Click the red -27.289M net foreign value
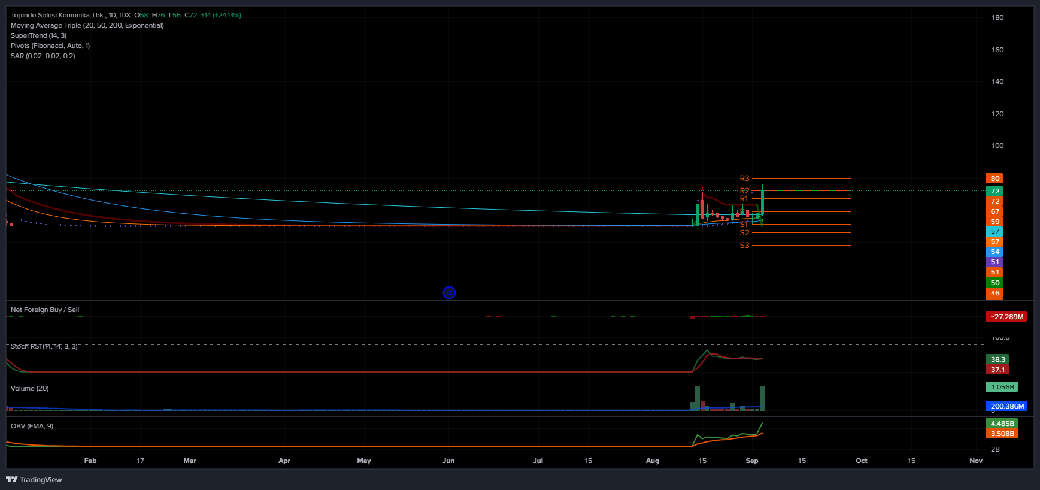 (x=1006, y=317)
